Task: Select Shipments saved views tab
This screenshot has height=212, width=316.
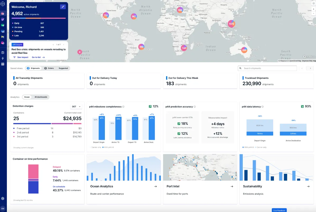Action: tap(34, 68)
